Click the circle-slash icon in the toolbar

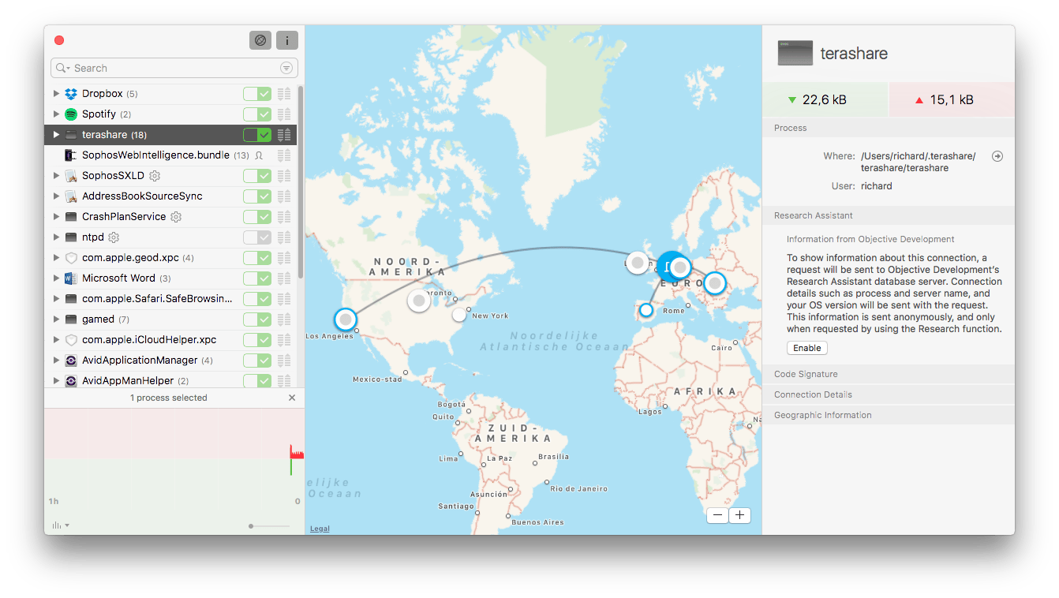[260, 40]
